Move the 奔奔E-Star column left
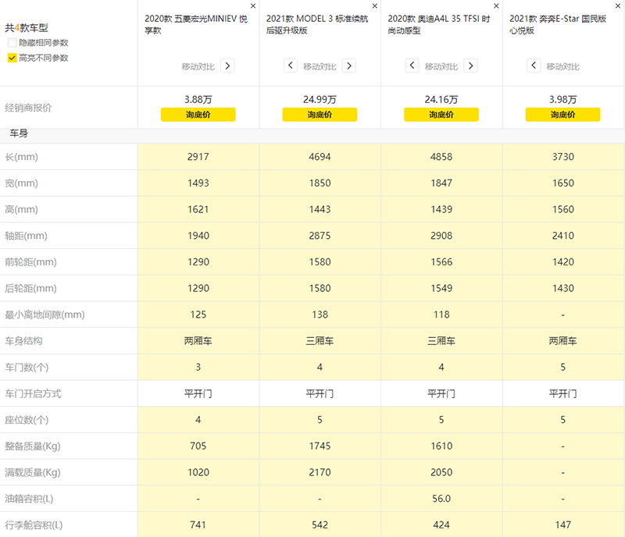Screen dimensions: 625x537 (x=534, y=66)
